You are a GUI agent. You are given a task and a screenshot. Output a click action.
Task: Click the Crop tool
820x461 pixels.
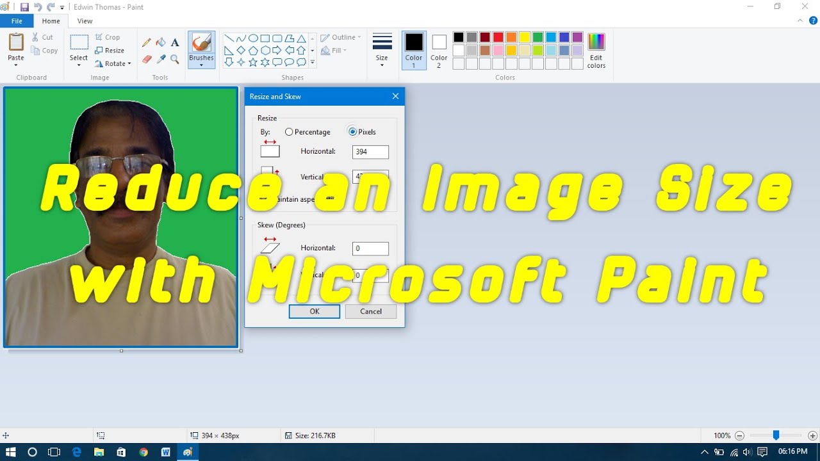point(108,37)
